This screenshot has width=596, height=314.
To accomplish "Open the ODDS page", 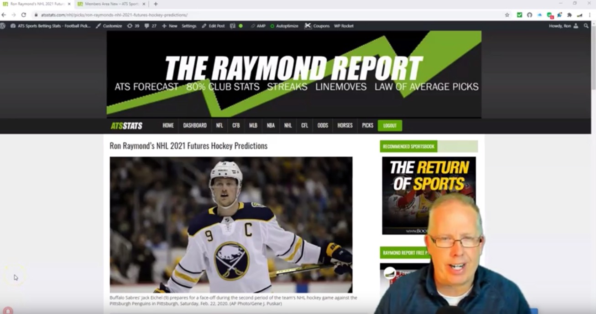I will (323, 125).
